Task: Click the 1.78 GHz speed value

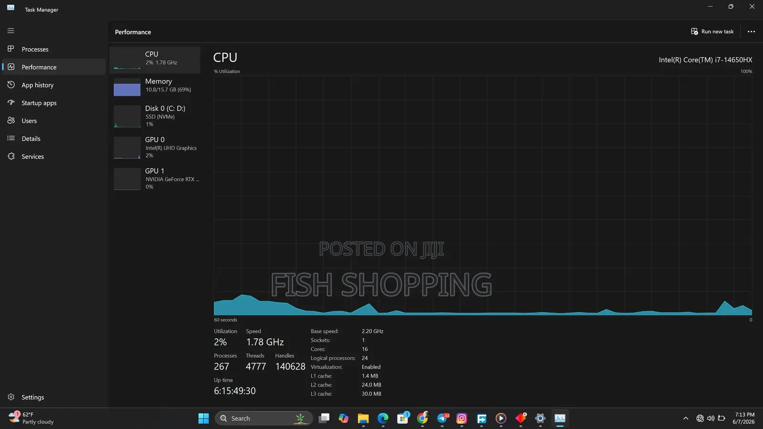Action: 265,342
